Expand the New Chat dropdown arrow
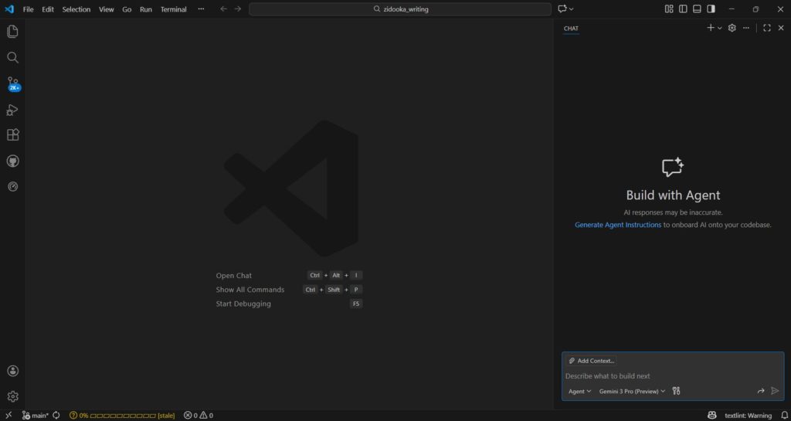This screenshot has height=421, width=791. pyautogui.click(x=720, y=28)
